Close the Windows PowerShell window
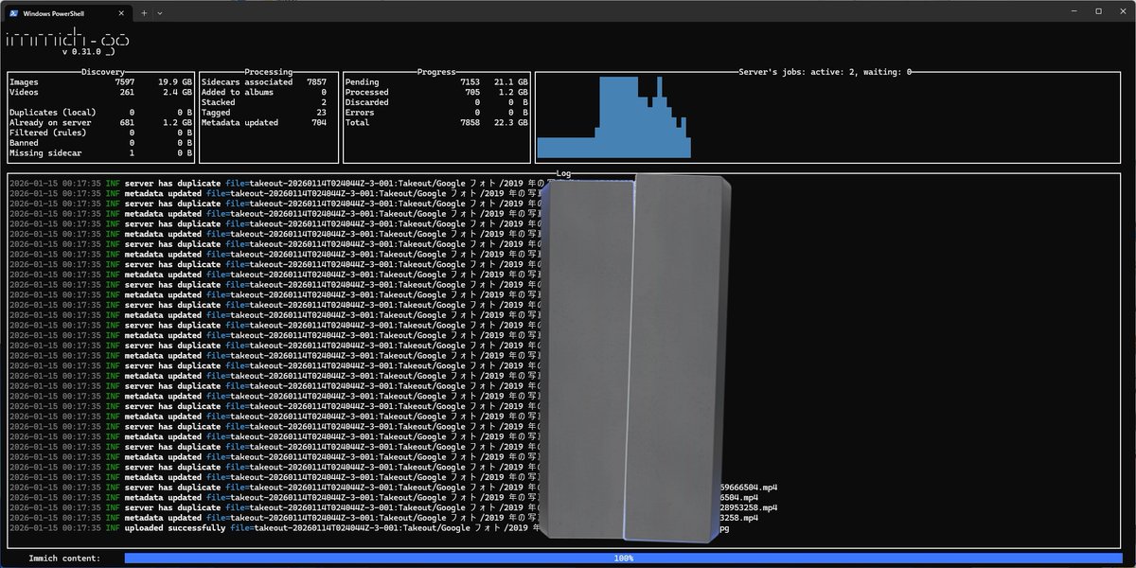This screenshot has width=1136, height=568. (x=1123, y=11)
